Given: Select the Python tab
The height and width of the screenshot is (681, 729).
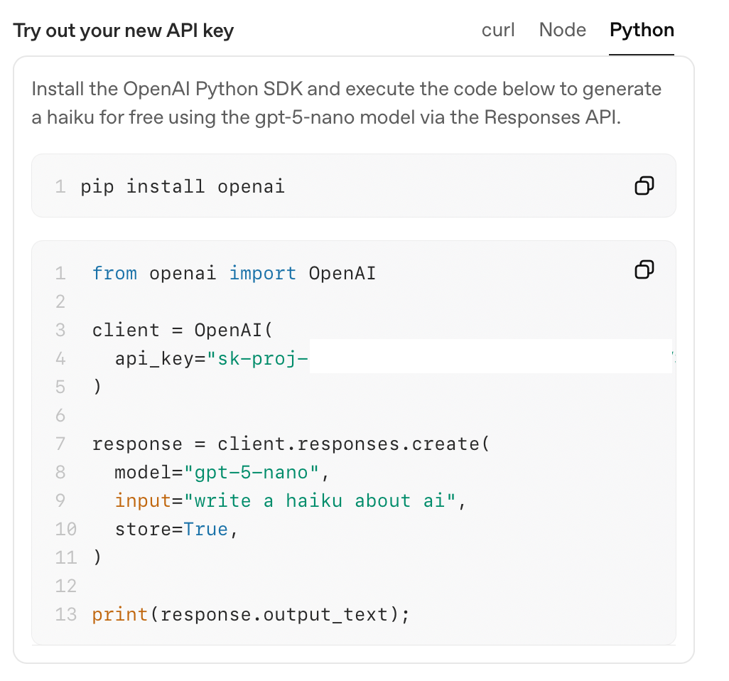Looking at the screenshot, I should [x=642, y=31].
